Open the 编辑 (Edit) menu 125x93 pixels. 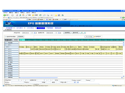[11, 13]
